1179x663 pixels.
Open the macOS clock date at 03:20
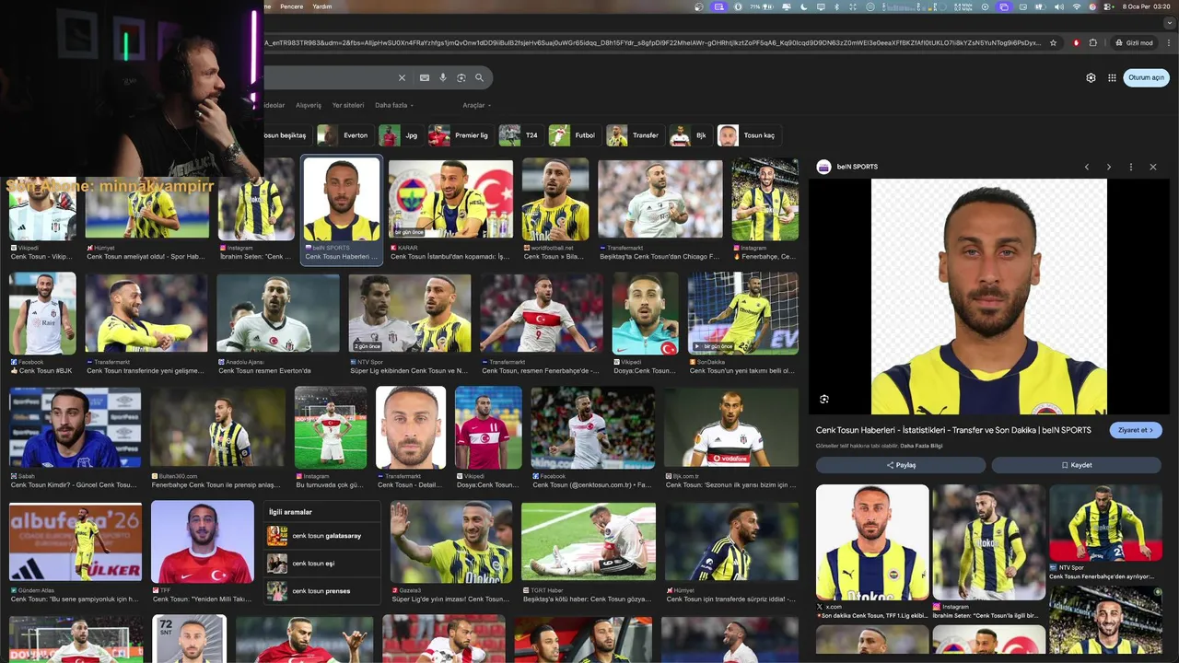click(x=1146, y=6)
